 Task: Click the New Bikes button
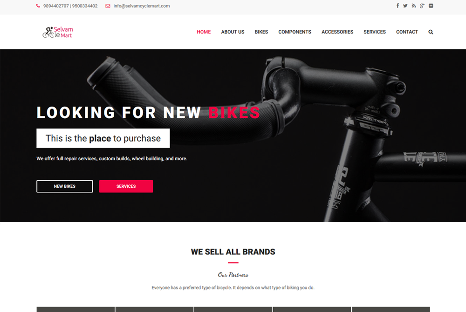(x=64, y=186)
